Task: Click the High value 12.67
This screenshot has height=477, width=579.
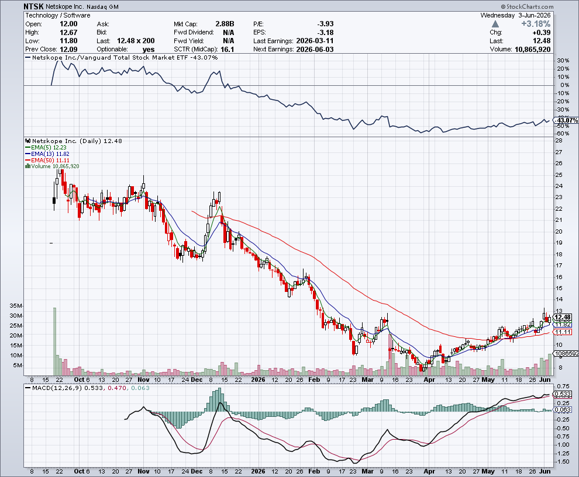Action: pos(68,33)
